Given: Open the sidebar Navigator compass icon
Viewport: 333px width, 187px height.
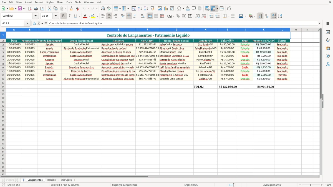Looking at the screenshot, I should click(328, 56).
